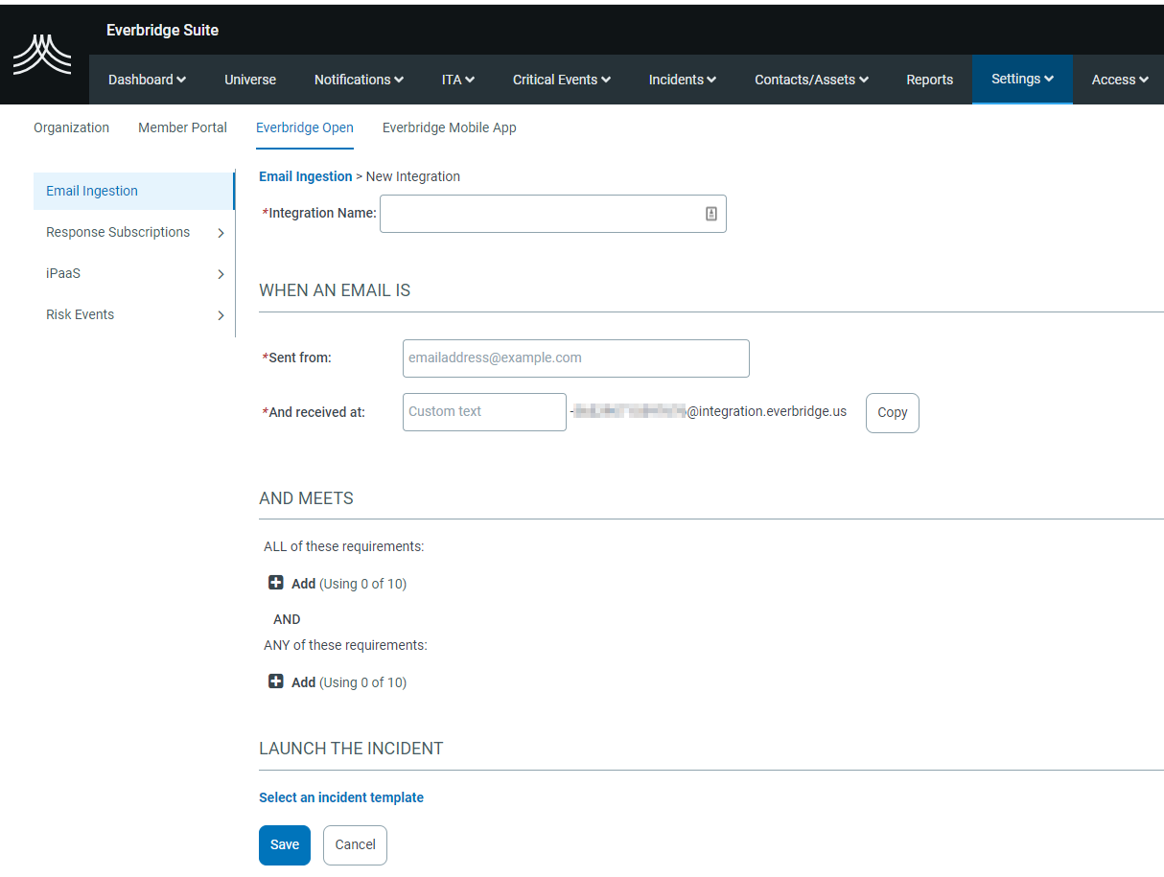Switch to the Member Portal tab
Image resolution: width=1164 pixels, height=877 pixels.
182,127
